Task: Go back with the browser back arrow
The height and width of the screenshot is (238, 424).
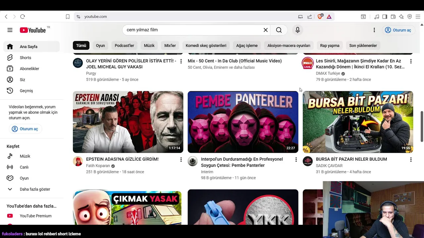Action: 6,17
